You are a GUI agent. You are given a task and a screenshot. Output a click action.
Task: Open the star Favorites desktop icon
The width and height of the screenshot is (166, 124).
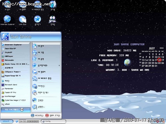click(x=38, y=21)
